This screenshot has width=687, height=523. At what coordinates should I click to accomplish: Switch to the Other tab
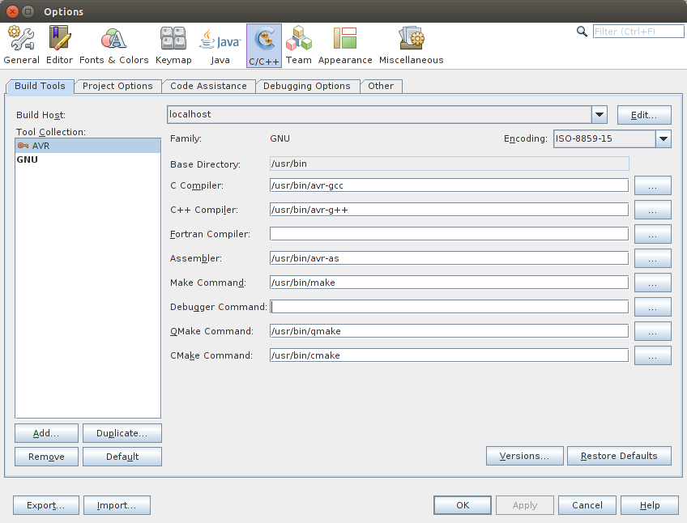[381, 86]
